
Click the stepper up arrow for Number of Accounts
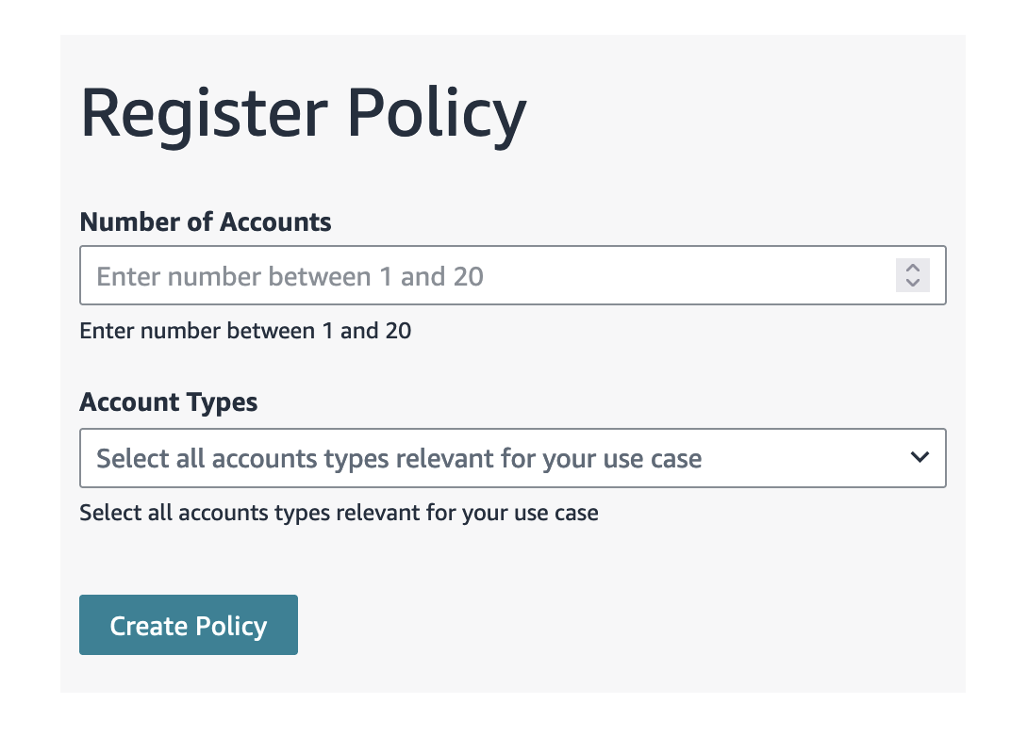pos(912,269)
